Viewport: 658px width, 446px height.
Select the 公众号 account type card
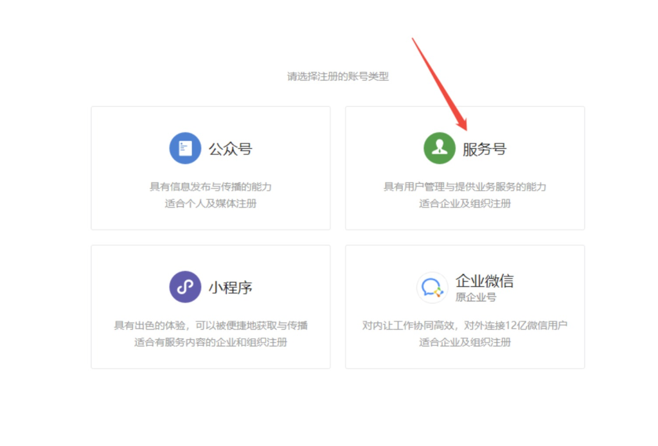(x=210, y=168)
